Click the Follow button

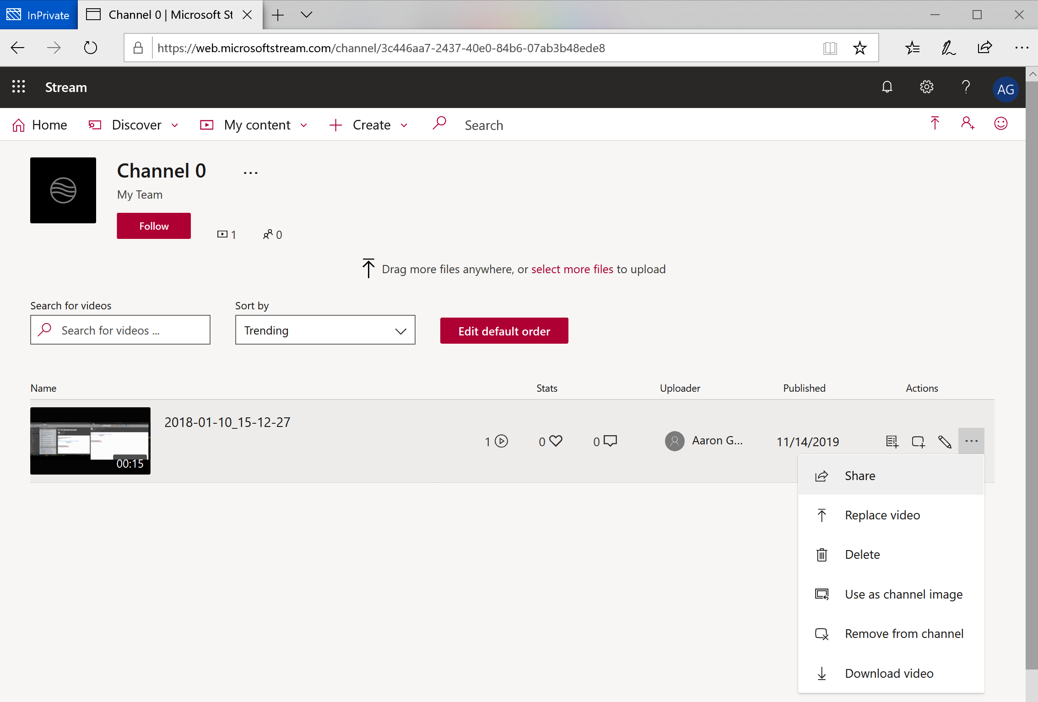(x=154, y=226)
